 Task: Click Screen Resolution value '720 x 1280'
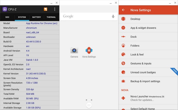tap(32, 83)
